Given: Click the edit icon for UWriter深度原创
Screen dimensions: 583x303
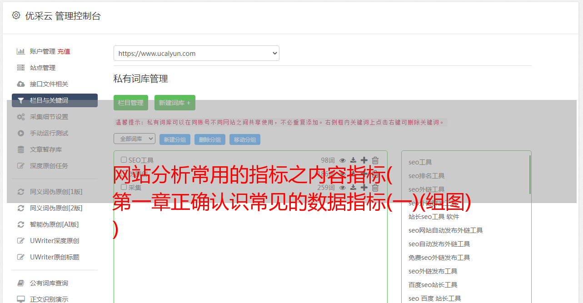Looking at the screenshot, I should tap(21, 241).
